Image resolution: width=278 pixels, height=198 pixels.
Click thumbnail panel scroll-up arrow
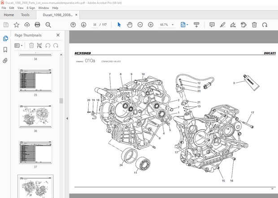pyautogui.click(x=61, y=55)
